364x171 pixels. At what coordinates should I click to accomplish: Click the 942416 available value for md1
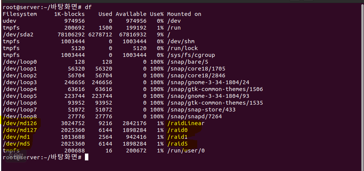(x=136, y=137)
